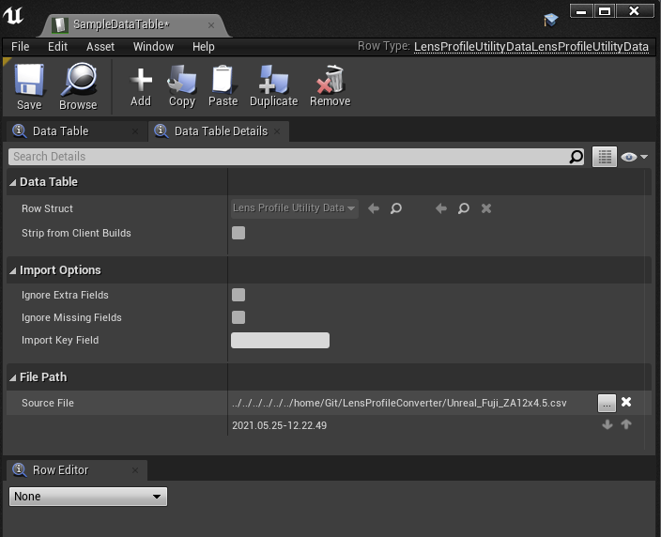Clear the Source File path with X icon
661x537 pixels.
[x=626, y=403]
